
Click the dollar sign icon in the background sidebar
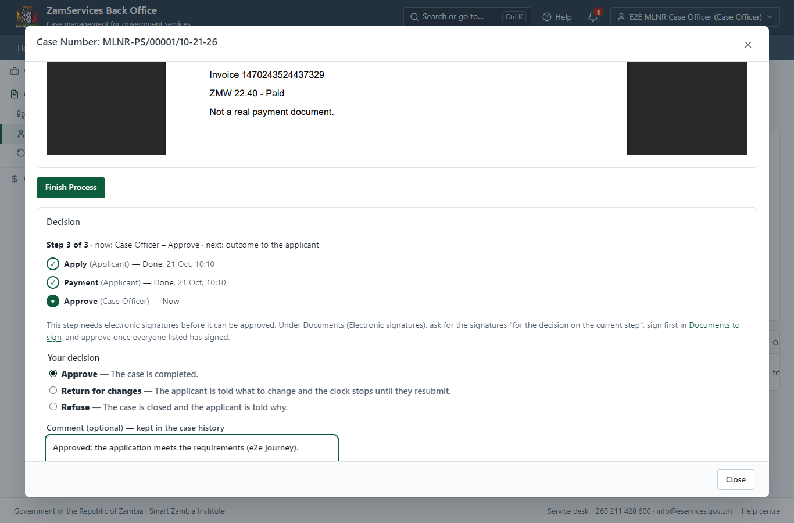[15, 179]
